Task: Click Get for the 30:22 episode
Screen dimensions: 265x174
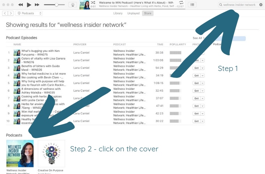Action: coord(196,121)
